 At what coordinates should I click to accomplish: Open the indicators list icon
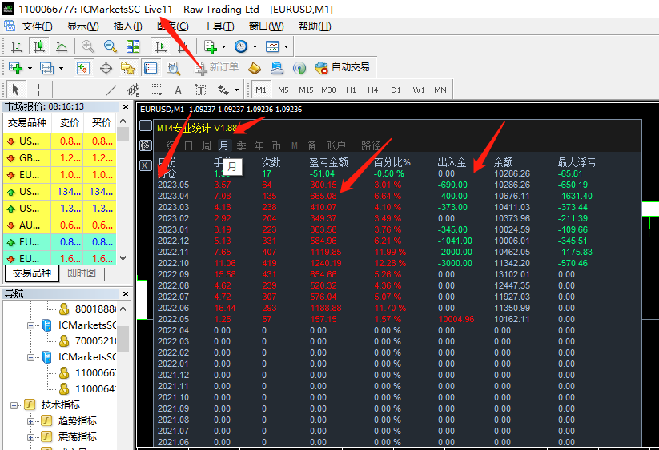click(210, 46)
